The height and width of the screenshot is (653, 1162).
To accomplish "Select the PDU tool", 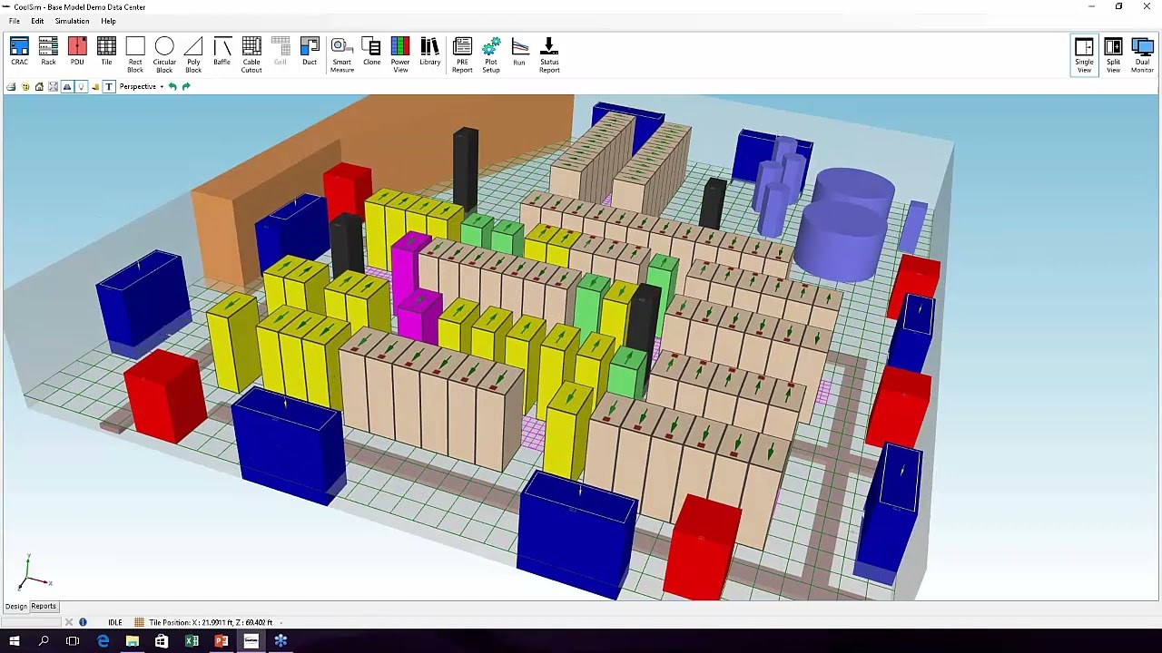I will click(77, 52).
